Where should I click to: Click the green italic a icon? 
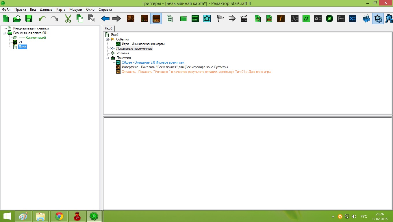tap(306, 19)
